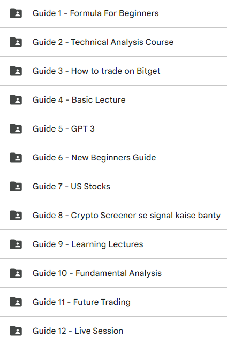227x345 pixels.
Task: Click the shared folder icon for Guide 7
Action: tap(16, 186)
